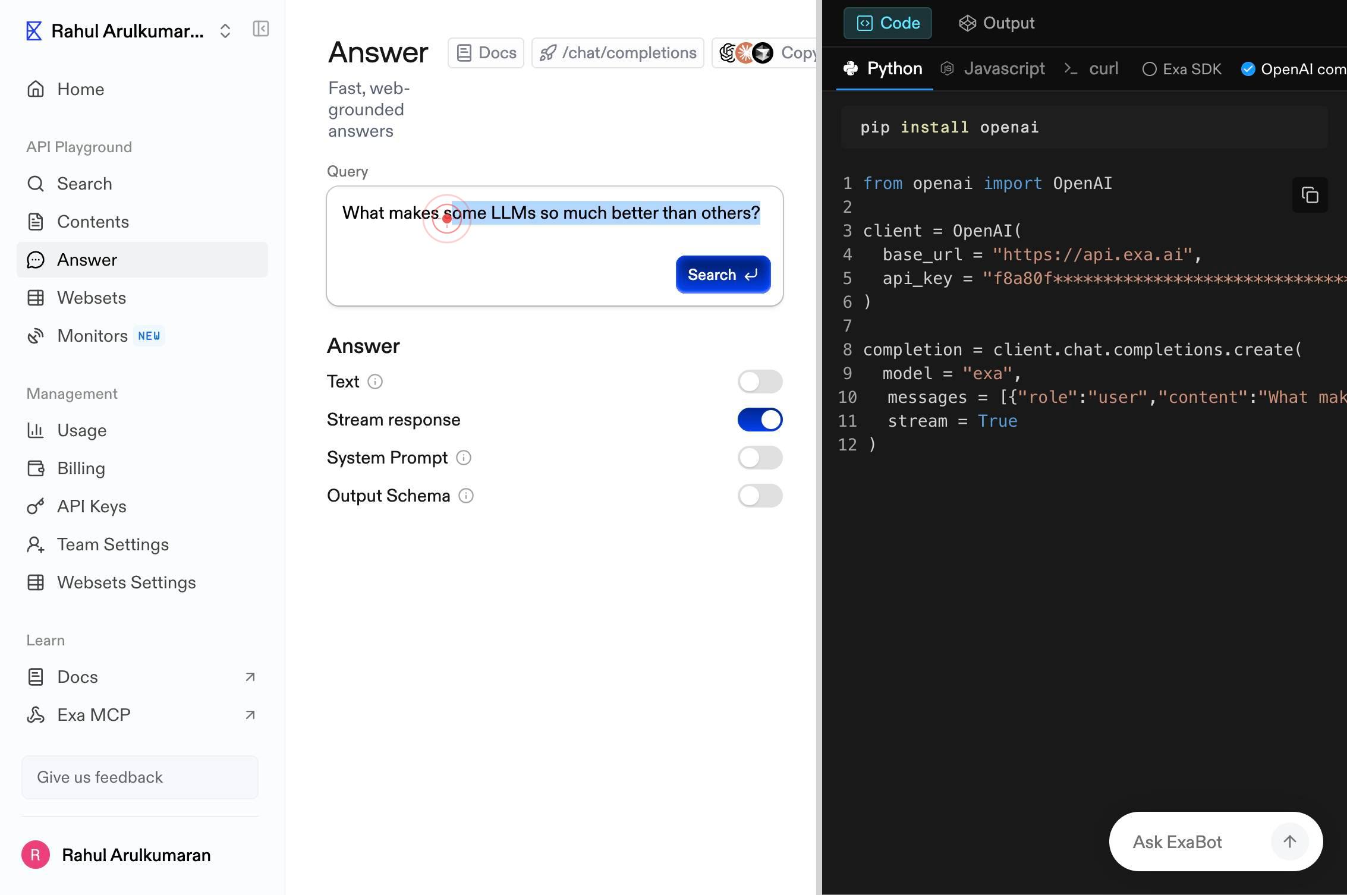Copy code with the clipboard icon
The image size is (1347, 895).
(x=1310, y=195)
